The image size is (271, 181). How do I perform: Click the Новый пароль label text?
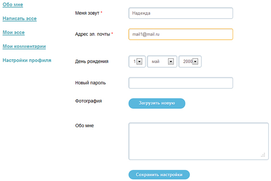coord(90,83)
